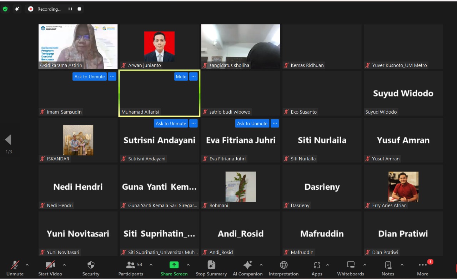Click the Stop Summary icon
The height and width of the screenshot is (279, 457).
211,265
